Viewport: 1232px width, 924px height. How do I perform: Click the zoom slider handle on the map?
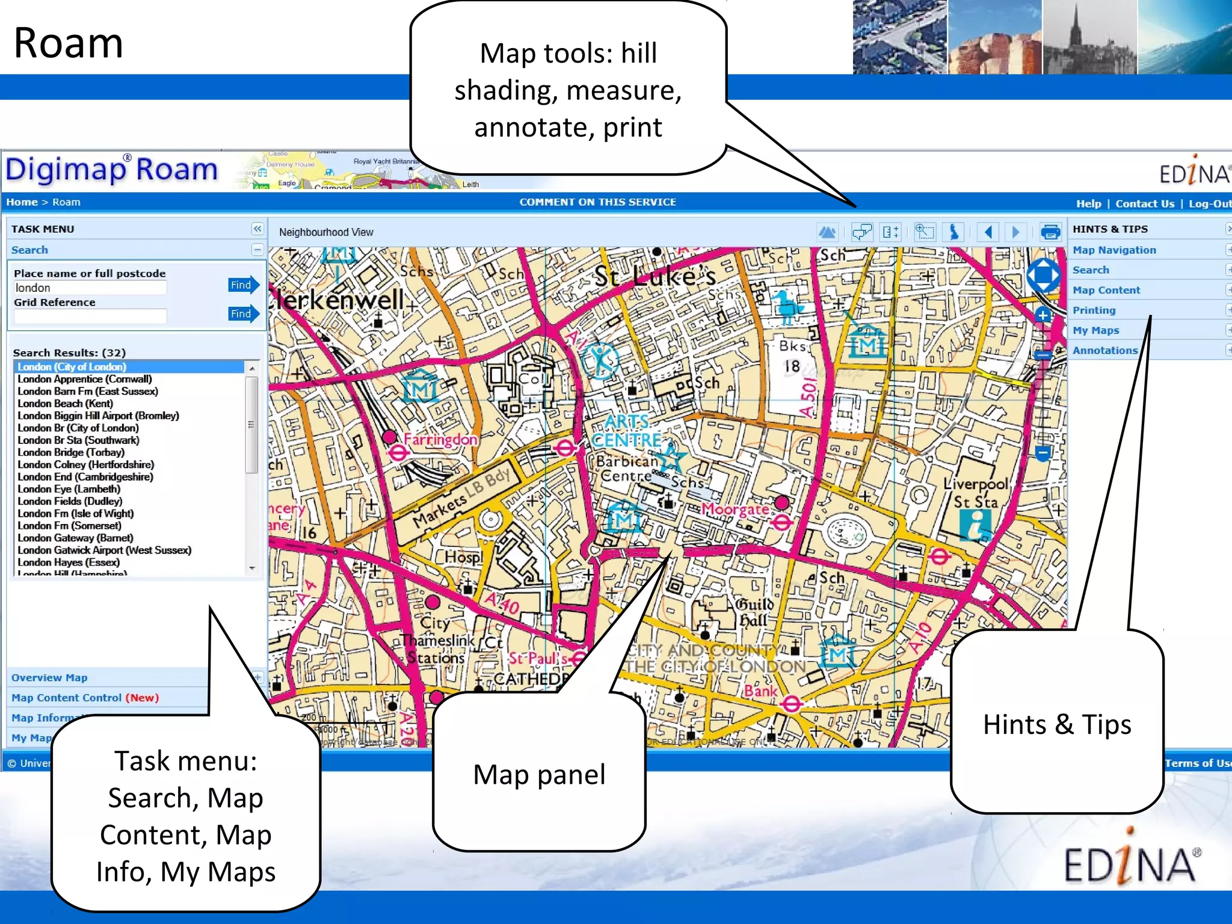[x=1043, y=355]
